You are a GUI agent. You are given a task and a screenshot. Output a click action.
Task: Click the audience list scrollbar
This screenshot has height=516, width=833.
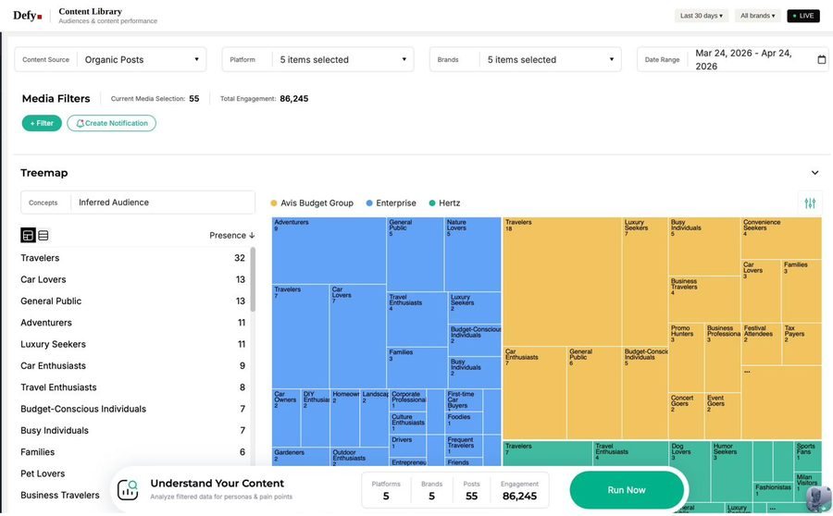click(253, 280)
